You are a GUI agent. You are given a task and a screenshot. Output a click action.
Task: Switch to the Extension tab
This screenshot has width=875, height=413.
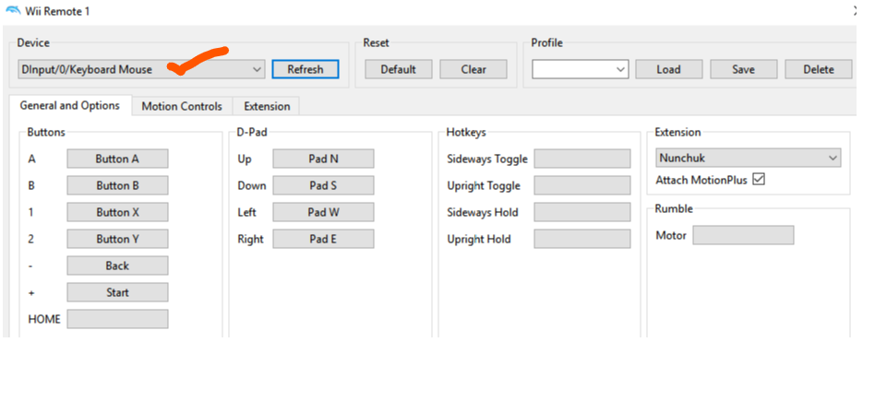267,106
